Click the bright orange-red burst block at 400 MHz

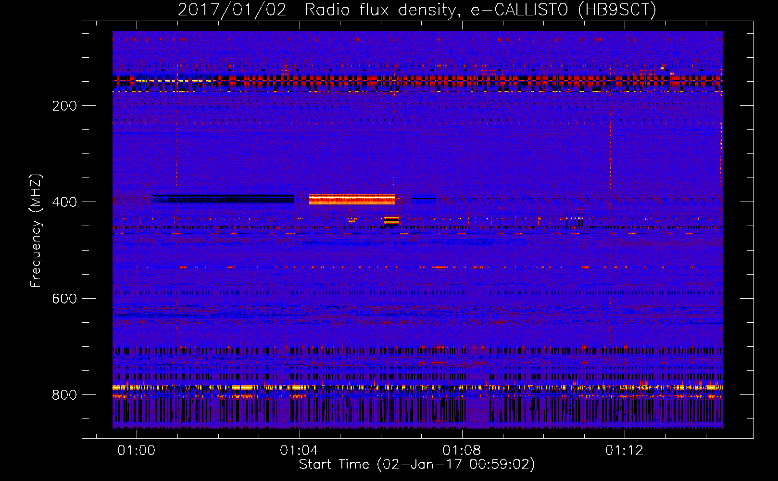click(352, 199)
